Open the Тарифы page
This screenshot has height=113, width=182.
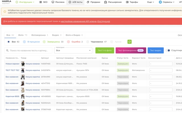pyautogui.click(x=132, y=2)
